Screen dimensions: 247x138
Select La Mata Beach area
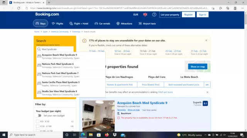tap(189, 77)
